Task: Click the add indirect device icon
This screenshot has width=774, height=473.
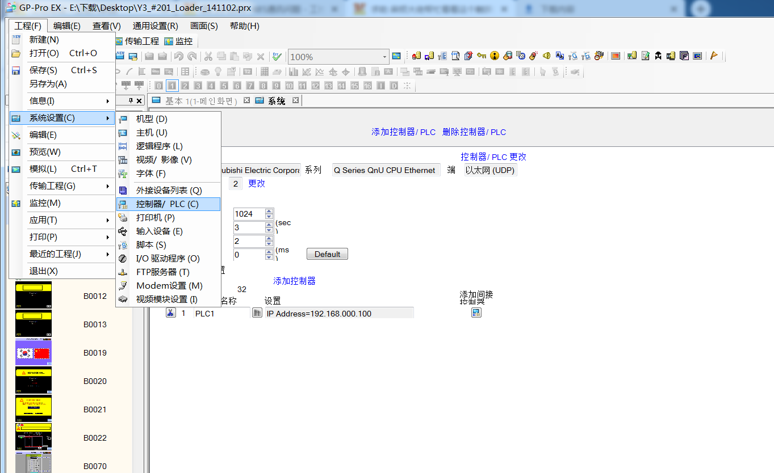Action: 476,312
